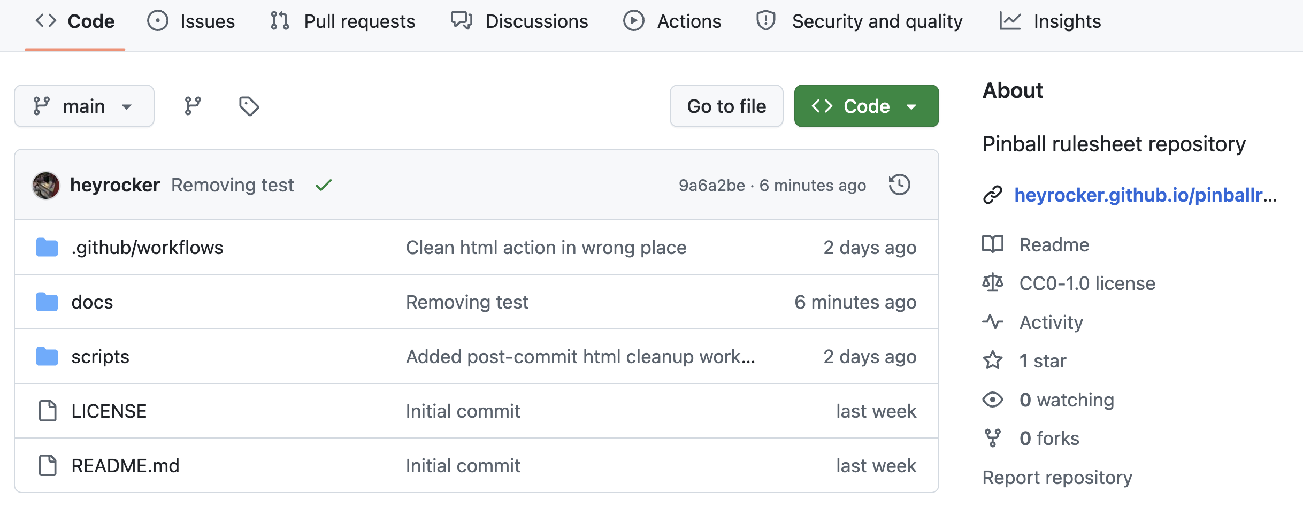Open the CC0-1.0 license link
Viewport: 1303px width, 507px height.
1087,283
